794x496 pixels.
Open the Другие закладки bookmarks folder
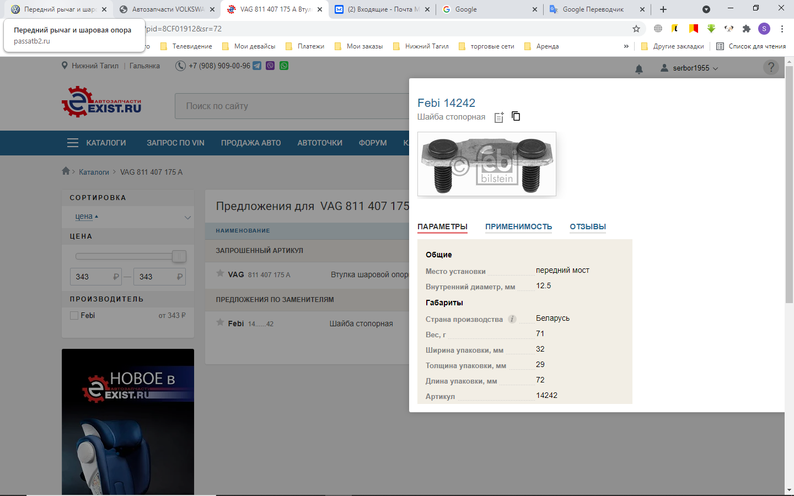673,46
